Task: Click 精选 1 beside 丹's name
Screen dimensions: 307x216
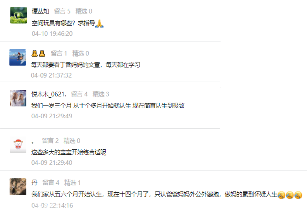Action: 72,183
